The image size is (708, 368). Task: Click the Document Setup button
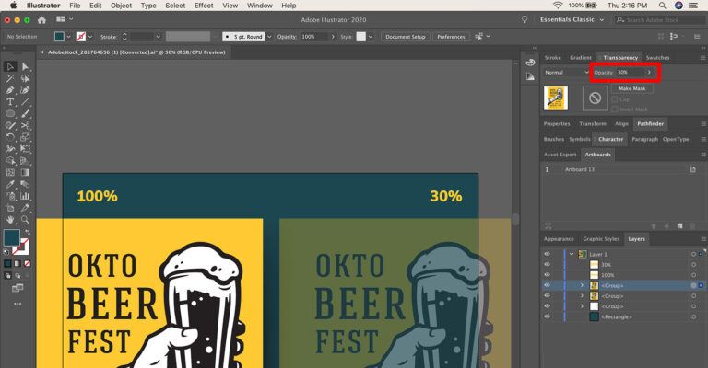click(405, 37)
